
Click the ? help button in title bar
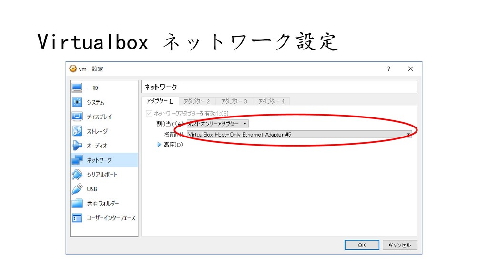[x=388, y=68]
